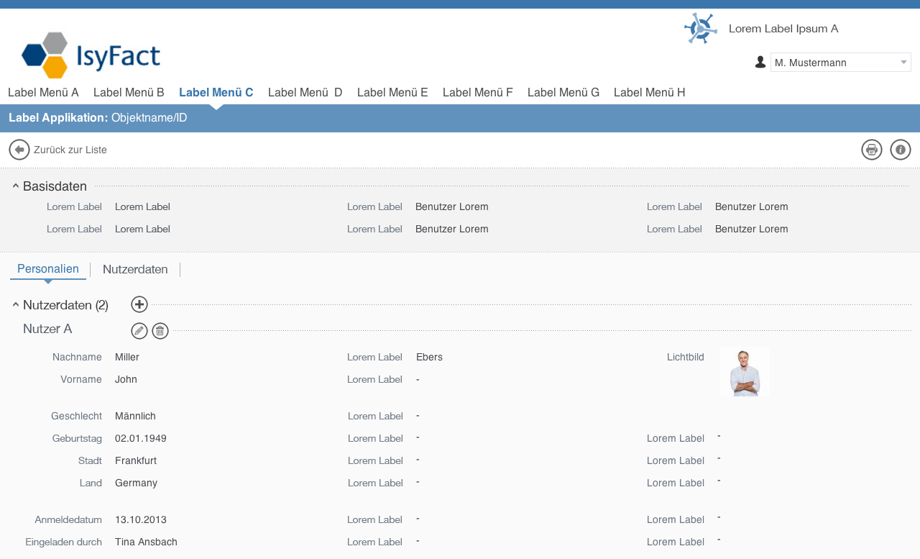Open the Lichtbild photo thumbnail
Viewport: 920px width, 559px height.
point(745,372)
